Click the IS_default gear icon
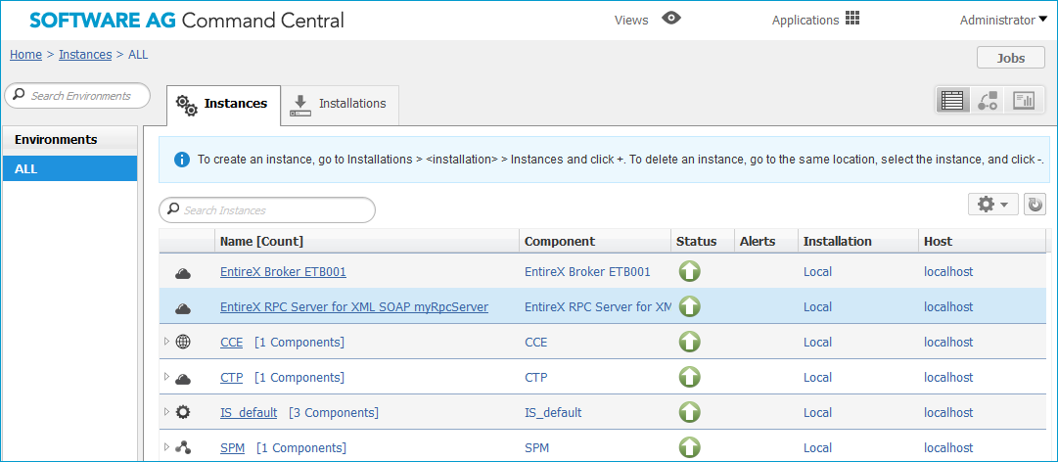Image resolution: width=1058 pixels, height=462 pixels. 183,412
